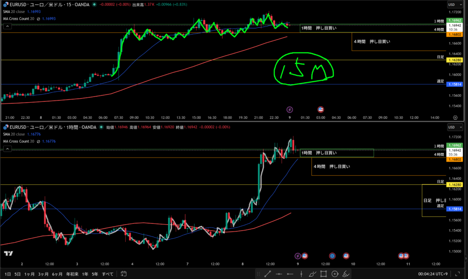The image size is (468, 279).
Task: Click the yellow 1.16280 price label on top chart
Action: pyautogui.click(x=455, y=60)
